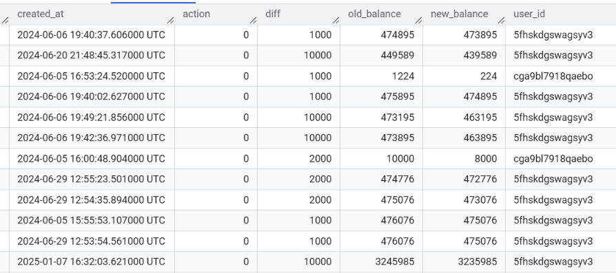Click old_balance value 449589
The image size is (616, 273).
[x=397, y=55]
